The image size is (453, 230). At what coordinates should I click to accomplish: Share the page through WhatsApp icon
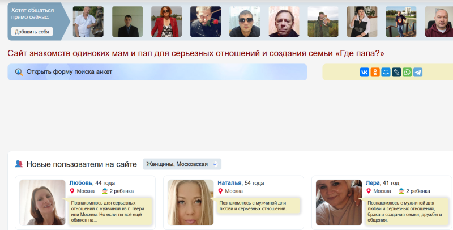point(407,73)
